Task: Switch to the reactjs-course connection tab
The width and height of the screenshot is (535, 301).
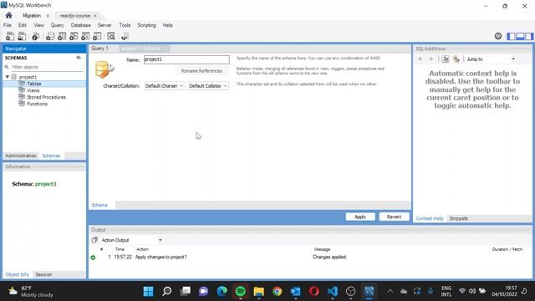Action: 74,16
